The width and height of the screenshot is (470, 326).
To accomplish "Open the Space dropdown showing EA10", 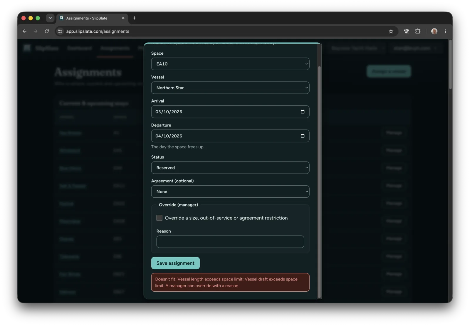I will point(230,64).
